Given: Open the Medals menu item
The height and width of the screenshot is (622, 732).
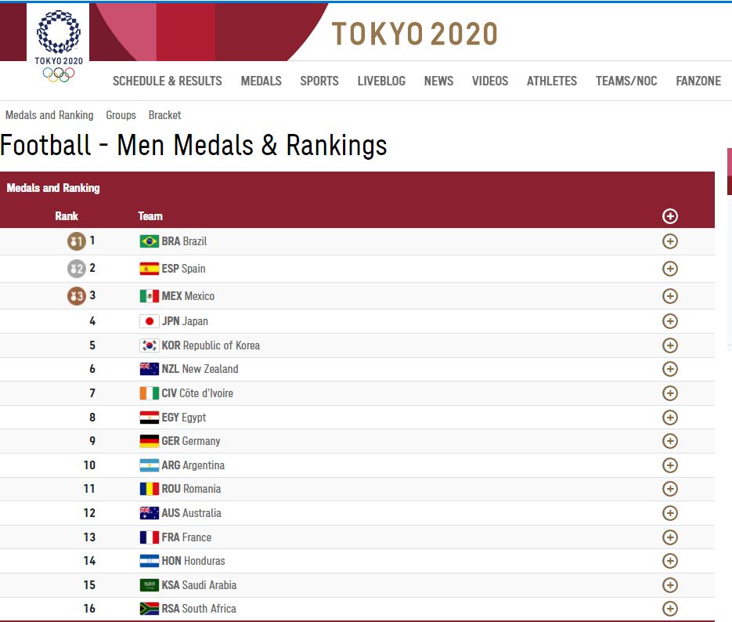Looking at the screenshot, I should click(x=261, y=81).
